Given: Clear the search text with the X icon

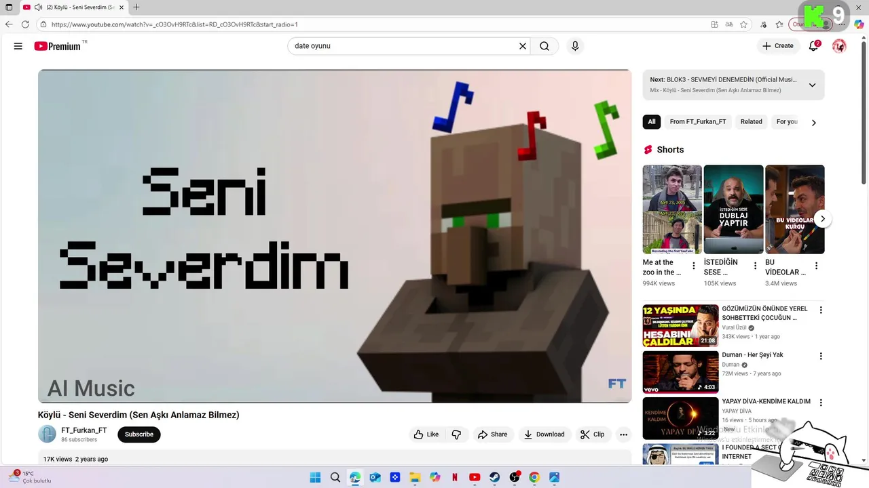Looking at the screenshot, I should coord(523,46).
